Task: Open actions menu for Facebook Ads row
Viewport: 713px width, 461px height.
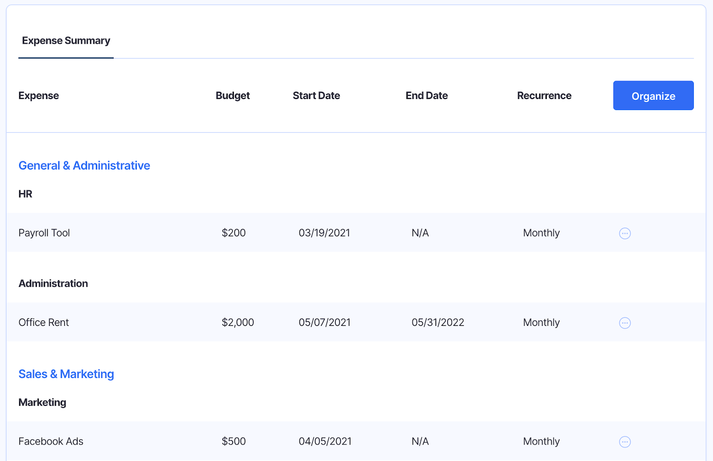Action: click(625, 441)
